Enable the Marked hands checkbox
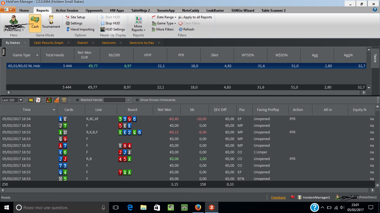 coord(78,100)
